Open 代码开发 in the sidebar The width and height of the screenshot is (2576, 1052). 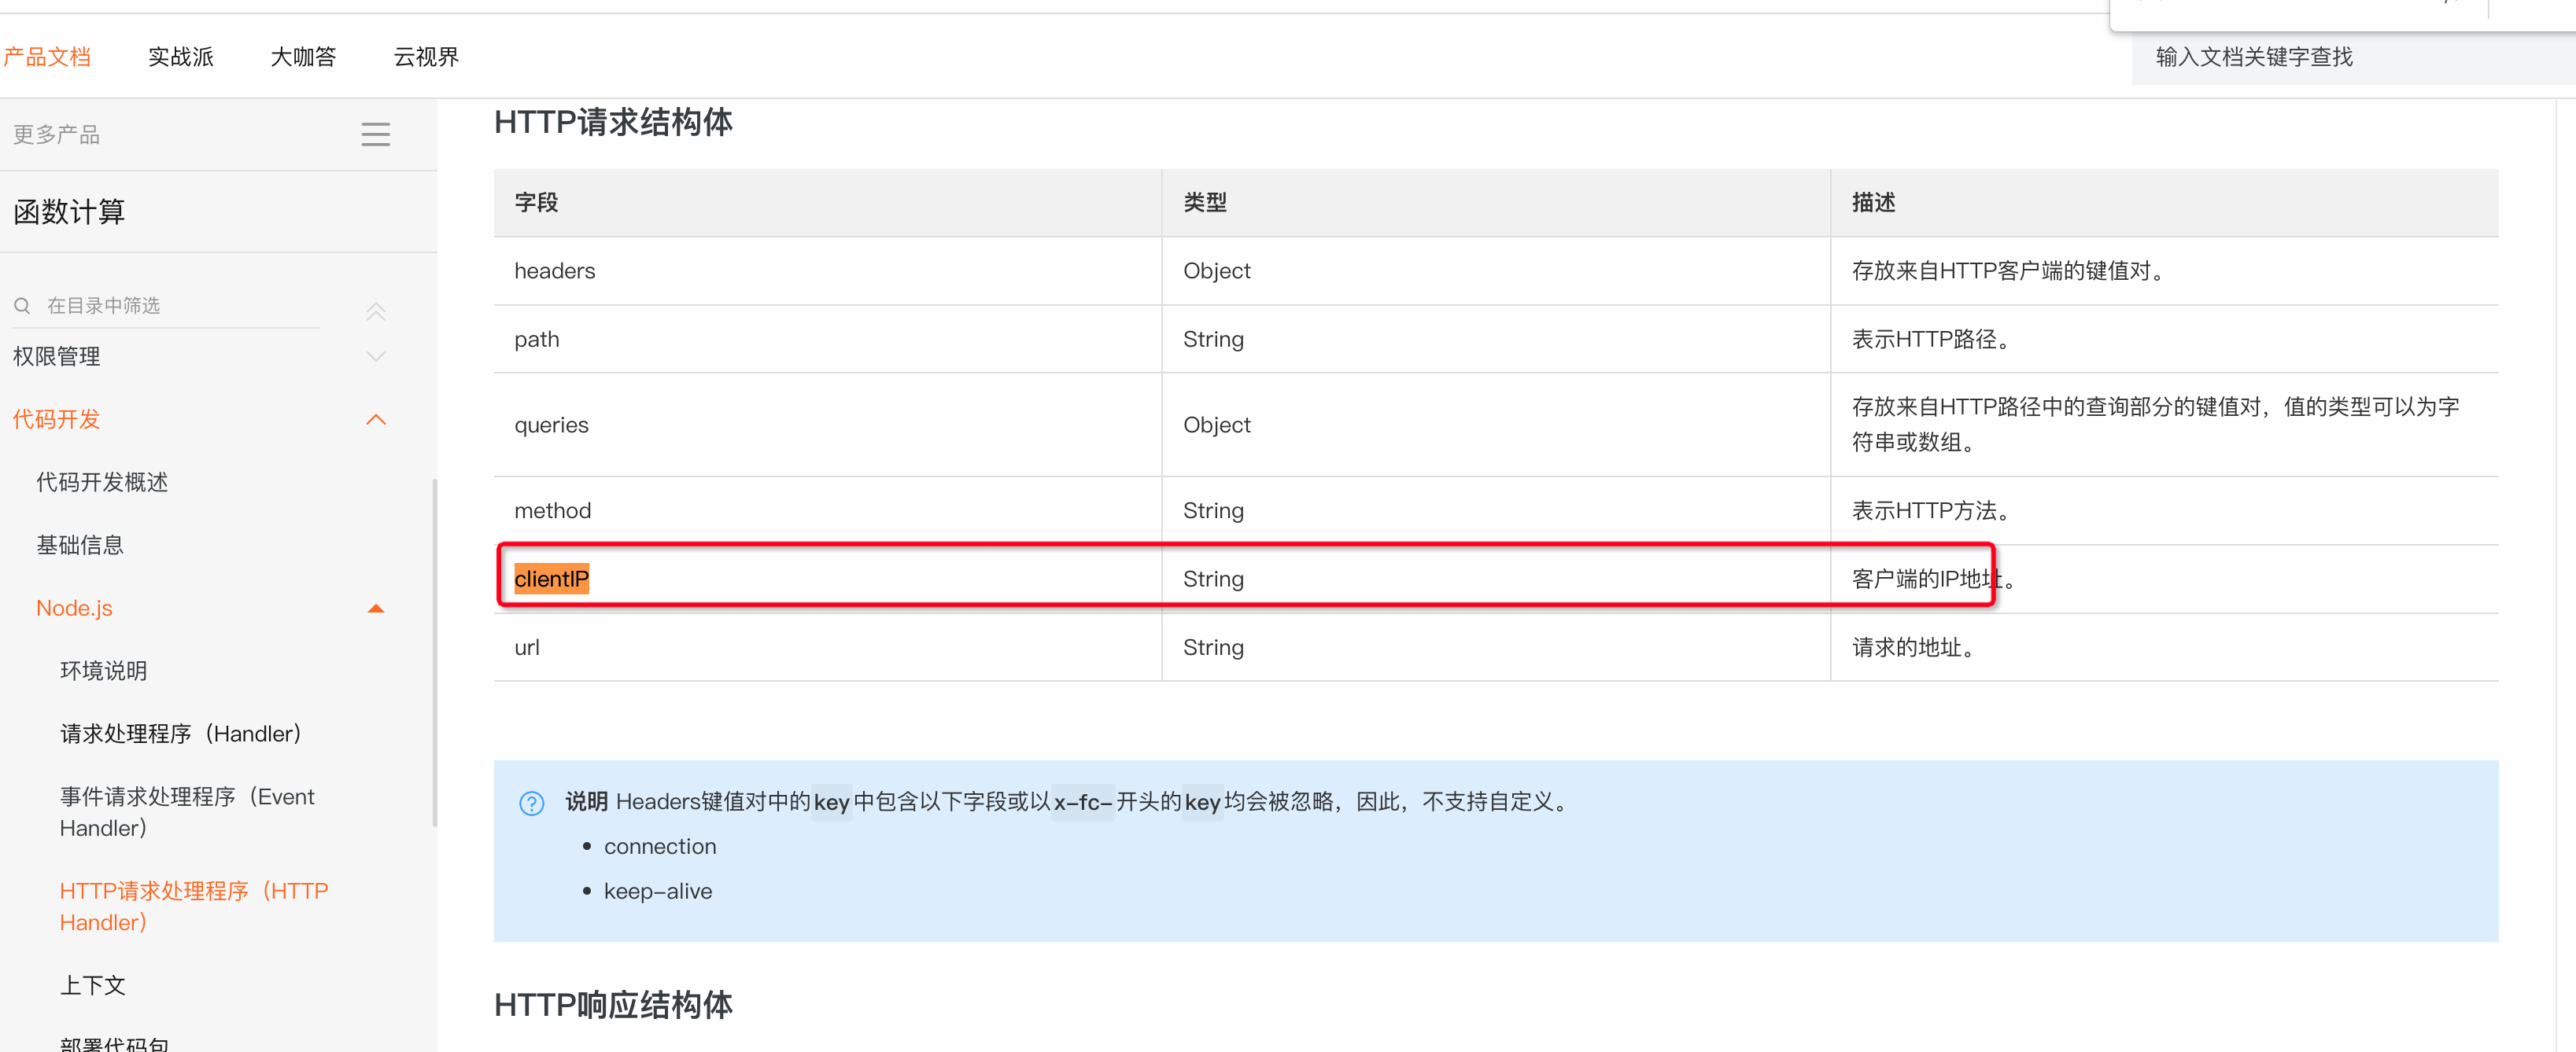click(x=56, y=420)
